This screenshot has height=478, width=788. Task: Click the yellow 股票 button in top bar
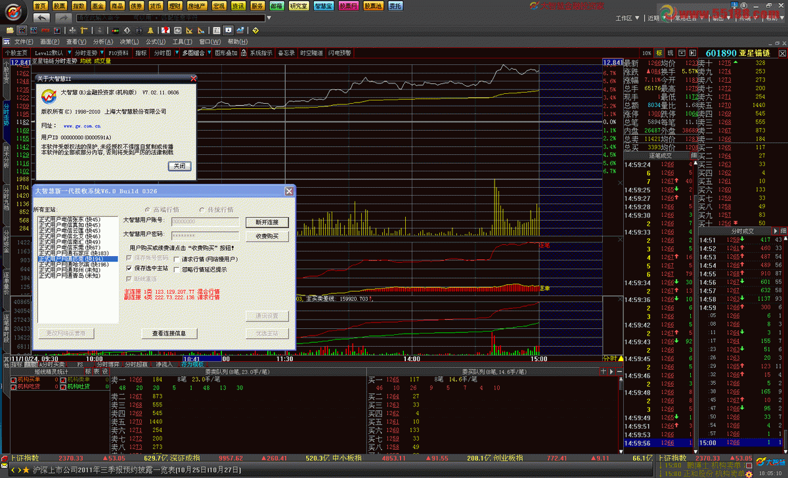point(60,5)
